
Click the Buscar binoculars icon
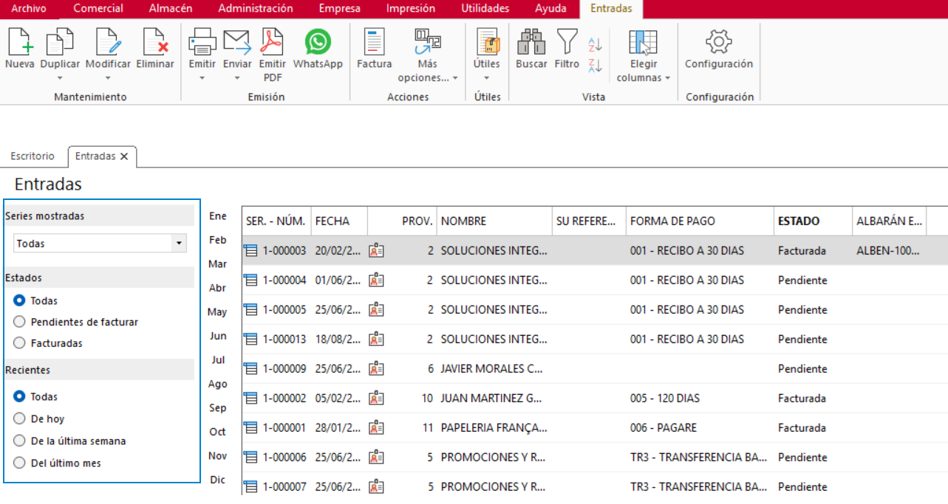coord(531,41)
